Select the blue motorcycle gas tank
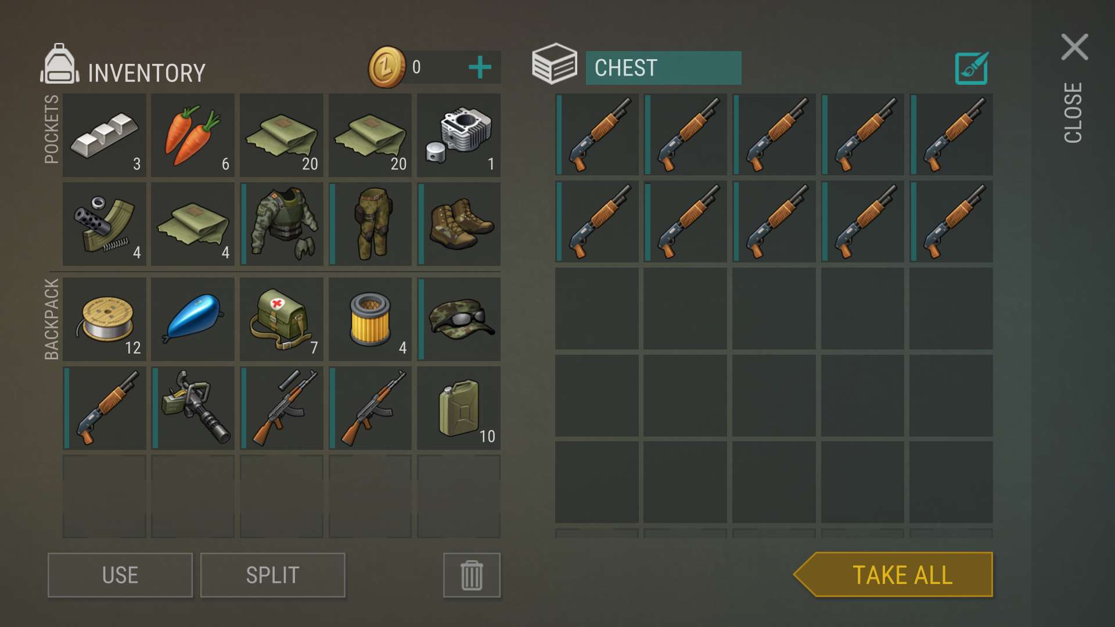 coord(193,319)
